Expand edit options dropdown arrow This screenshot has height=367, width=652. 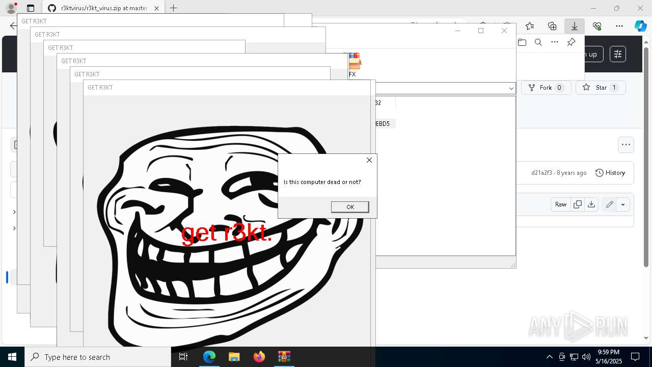tap(623, 204)
